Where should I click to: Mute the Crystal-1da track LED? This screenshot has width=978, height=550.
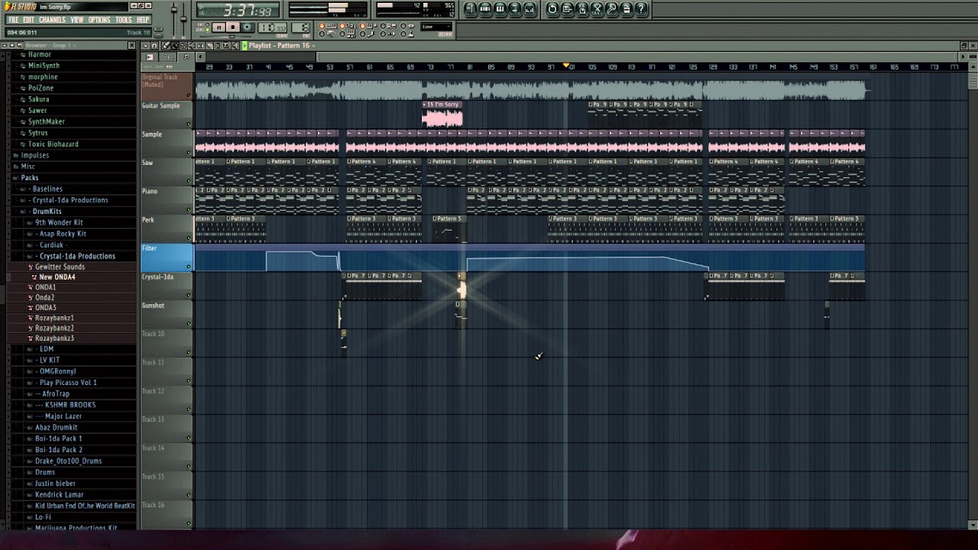189,295
